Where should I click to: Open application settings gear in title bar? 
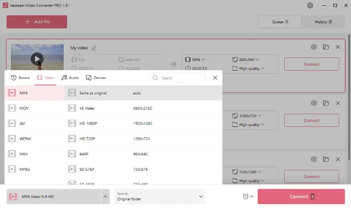pyautogui.click(x=310, y=5)
